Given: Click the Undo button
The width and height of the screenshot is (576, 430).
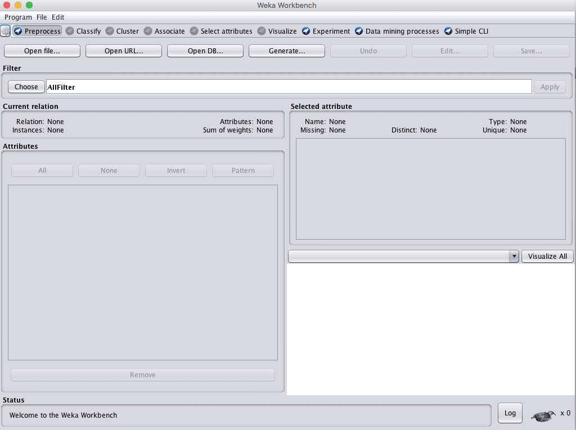Looking at the screenshot, I should point(368,51).
